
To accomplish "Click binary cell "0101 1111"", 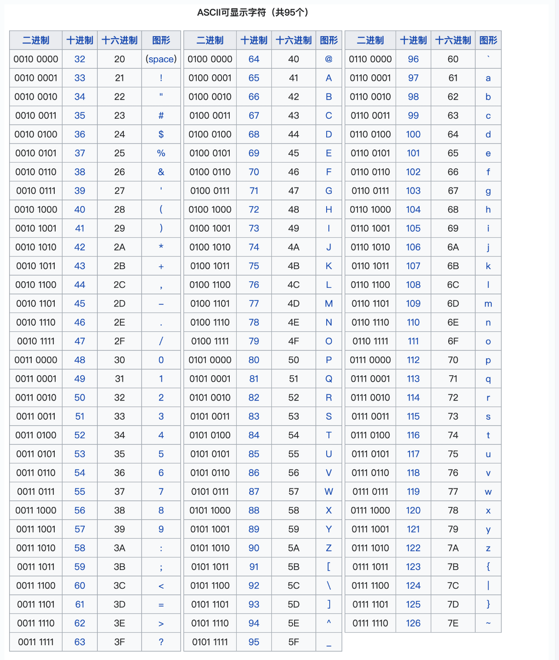I will [x=210, y=642].
